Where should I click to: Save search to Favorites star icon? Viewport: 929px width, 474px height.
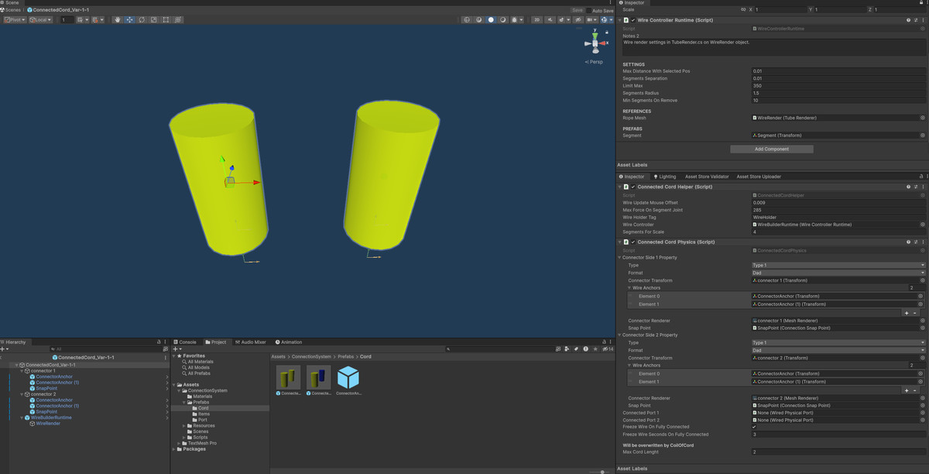click(595, 349)
